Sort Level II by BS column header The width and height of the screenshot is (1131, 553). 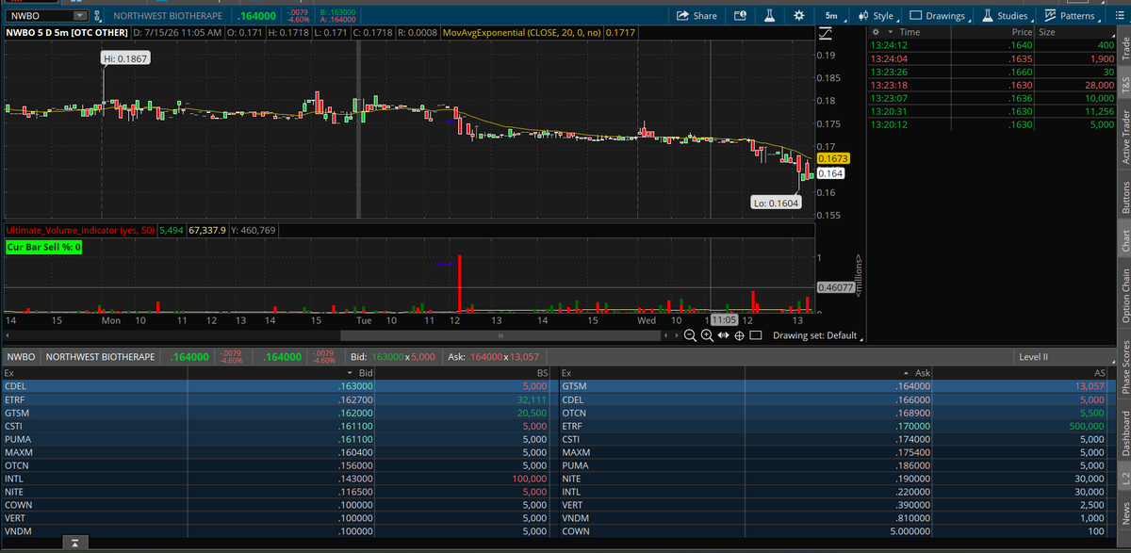[x=540, y=373]
